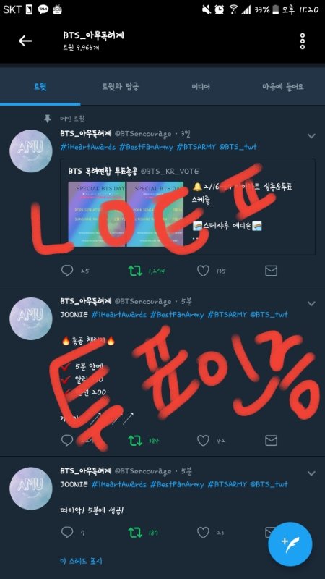Image resolution: width=325 pixels, height=579 pixels.
Task: Tap the back arrow in the header
Action: click(x=25, y=41)
